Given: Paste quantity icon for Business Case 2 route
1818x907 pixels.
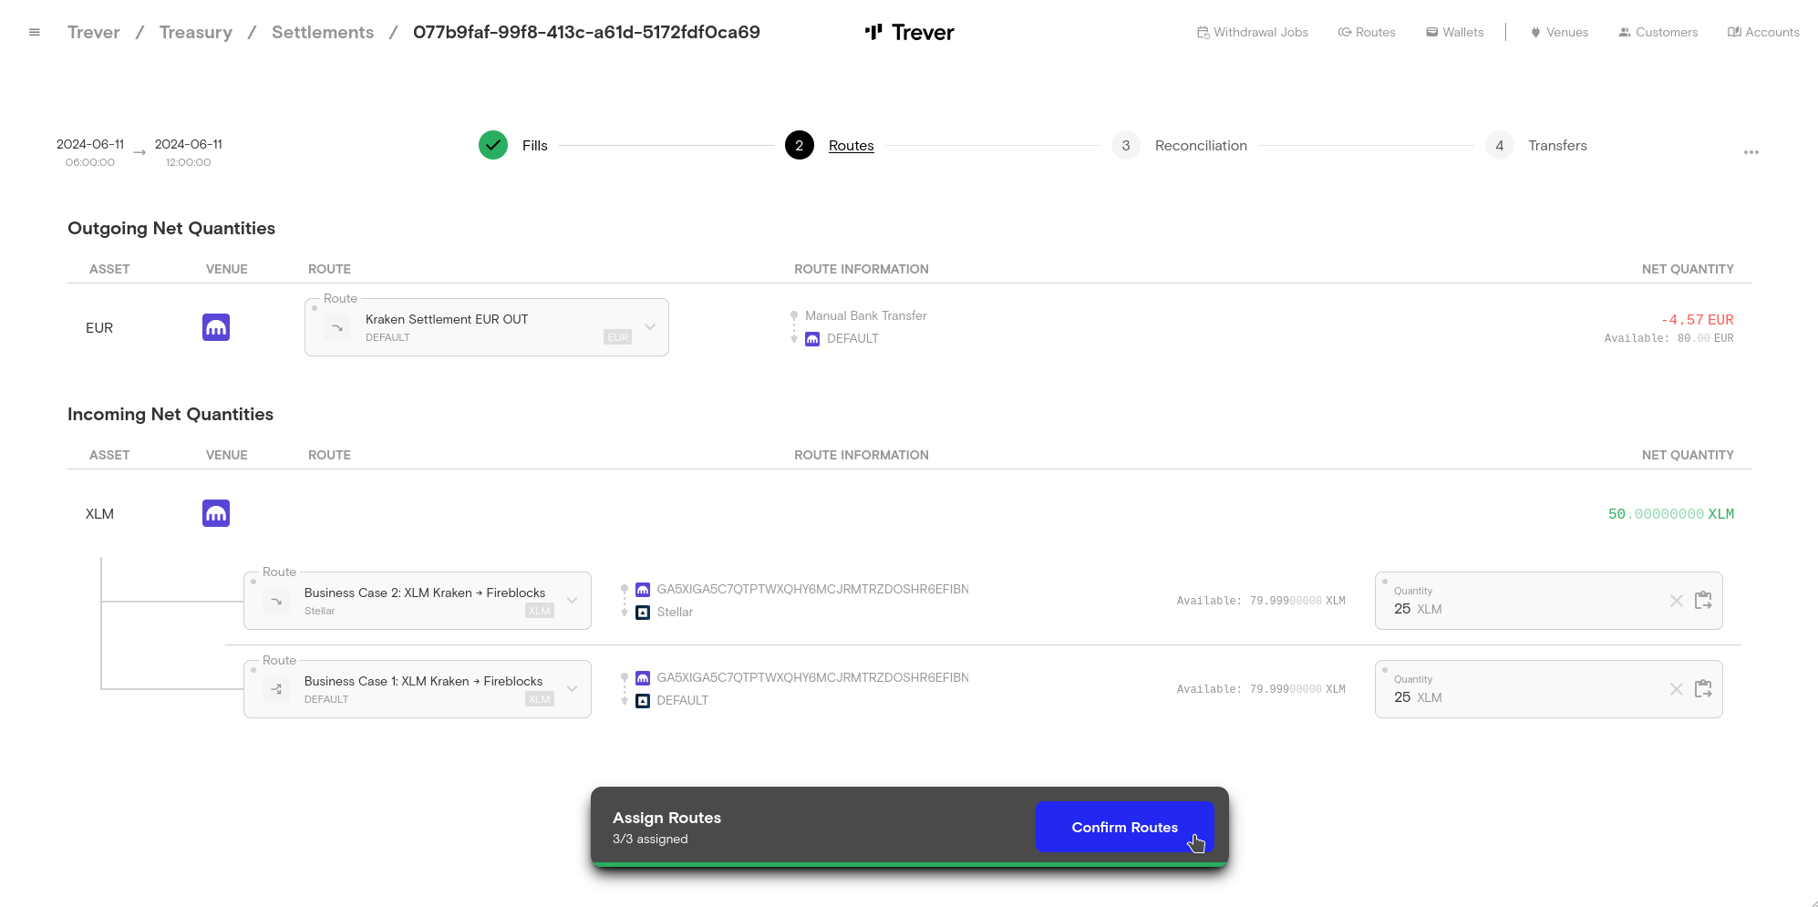Looking at the screenshot, I should click(x=1703, y=601).
